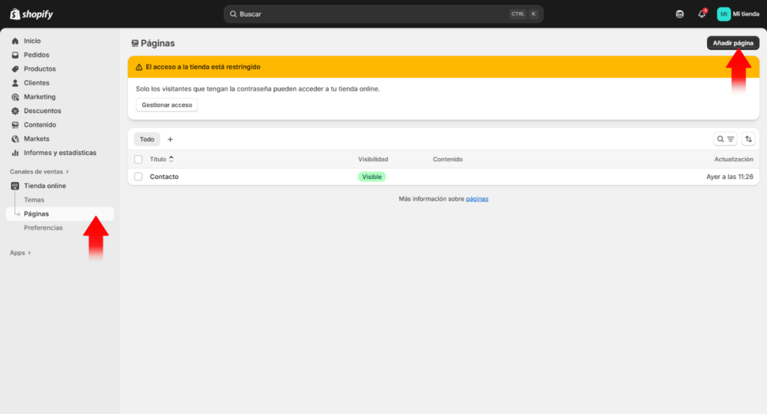The height and width of the screenshot is (414, 767).
Task: Open Temas under Tienda online
Action: pos(34,200)
